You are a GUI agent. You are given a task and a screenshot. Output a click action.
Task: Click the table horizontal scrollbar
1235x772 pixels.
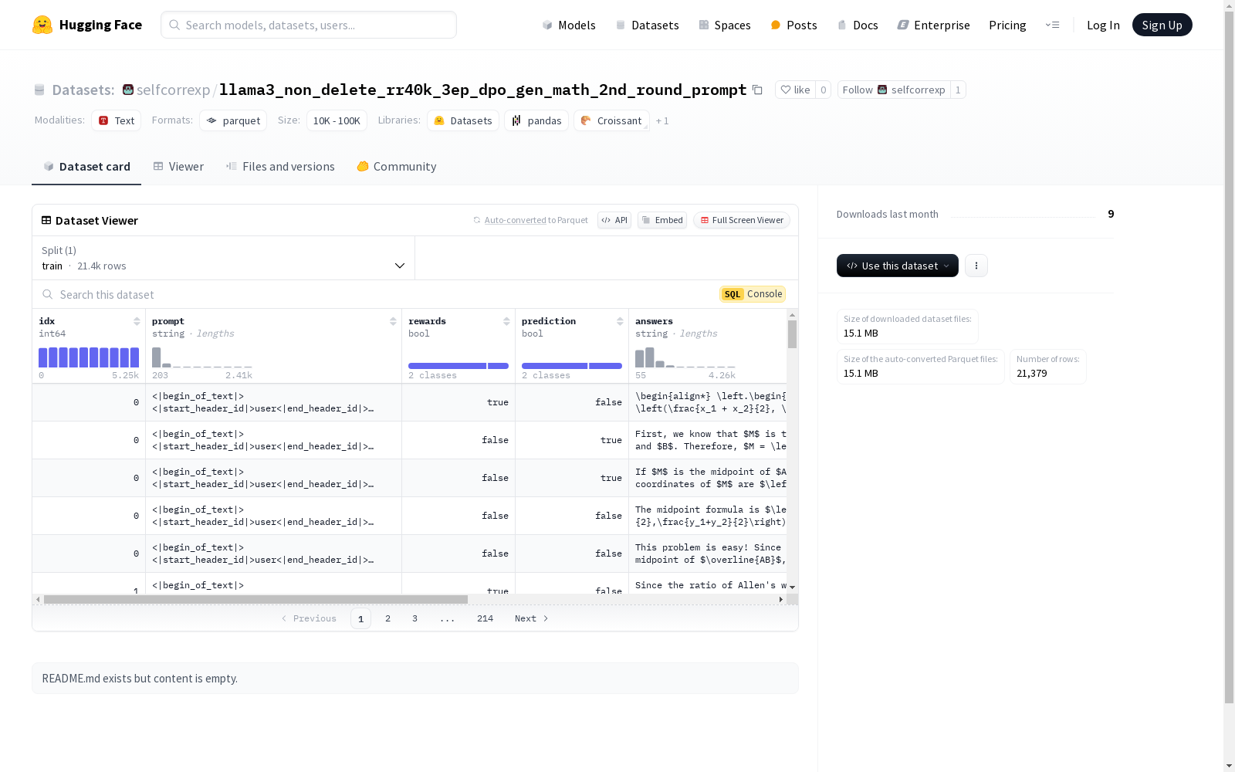point(255,599)
